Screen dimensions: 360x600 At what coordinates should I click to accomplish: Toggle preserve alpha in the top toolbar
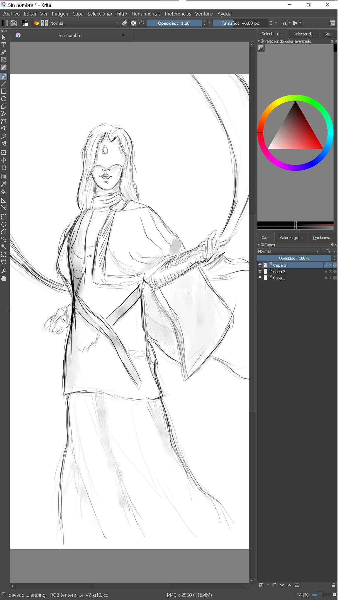(133, 23)
